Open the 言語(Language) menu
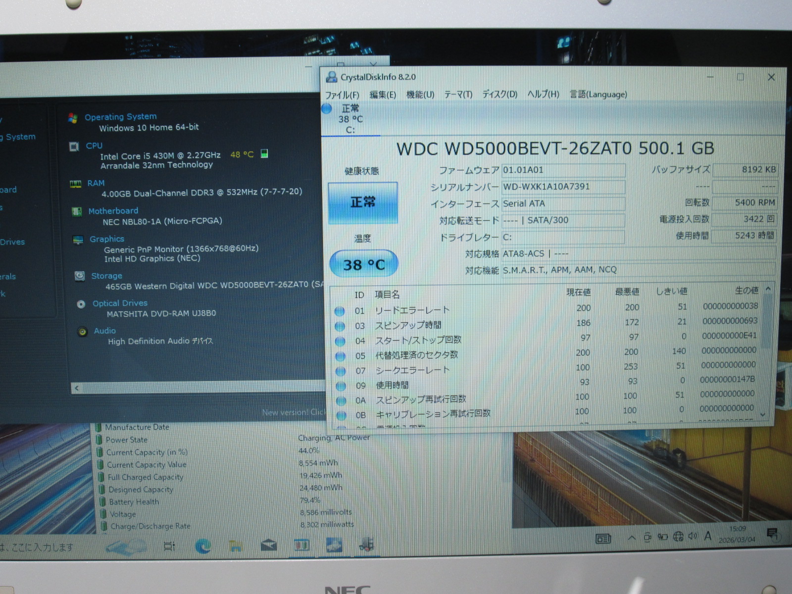The image size is (792, 594). click(598, 94)
